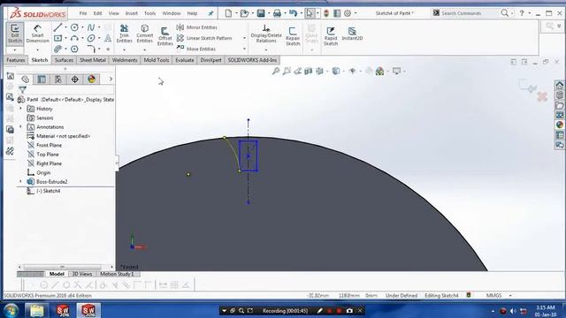This screenshot has width=566, height=318.
Task: Click Trim Entities tool
Action: 124,34
